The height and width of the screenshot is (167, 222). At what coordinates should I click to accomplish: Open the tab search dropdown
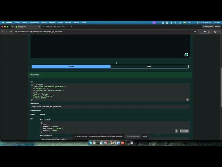pyautogui.click(x=12, y=27)
